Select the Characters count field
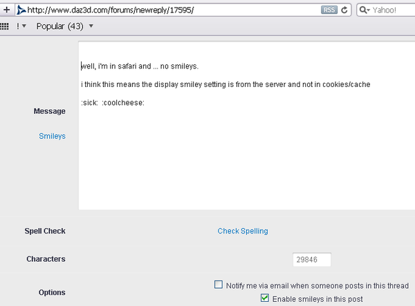The height and width of the screenshot is (306, 415). (311, 259)
